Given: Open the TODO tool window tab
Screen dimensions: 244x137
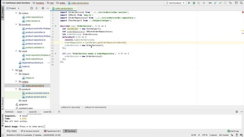Looking at the screenshot, I should pyautogui.click(x=12, y=131).
